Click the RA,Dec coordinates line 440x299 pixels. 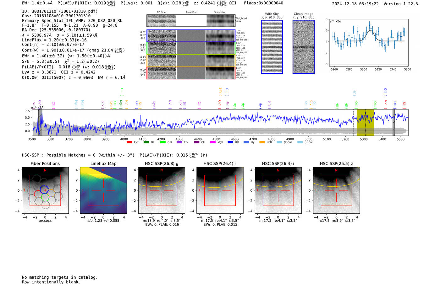(x=56, y=30)
